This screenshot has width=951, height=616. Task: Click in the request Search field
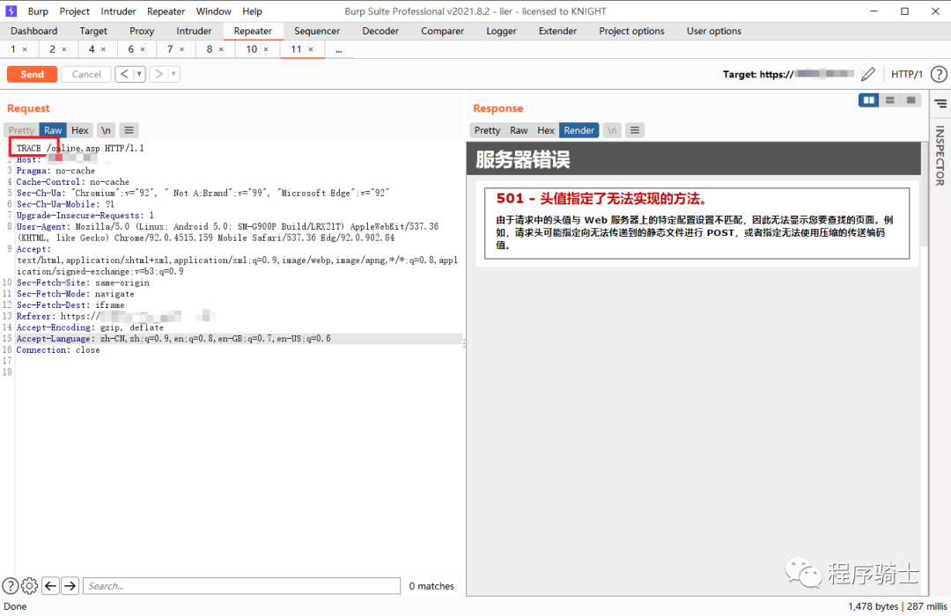point(242,586)
